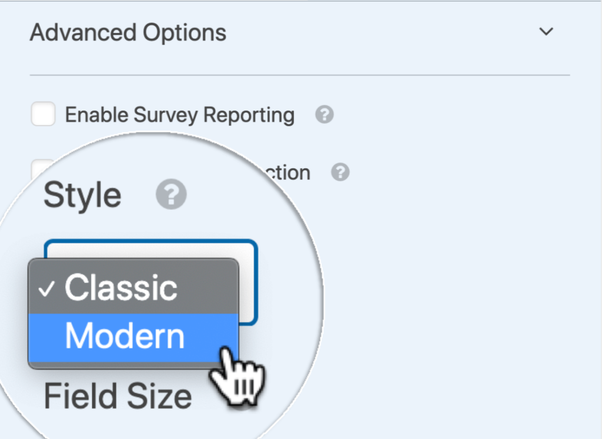View help for the option ending in 'ction'

pos(340,172)
